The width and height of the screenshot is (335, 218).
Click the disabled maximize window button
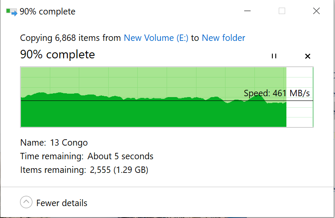[x=282, y=11]
